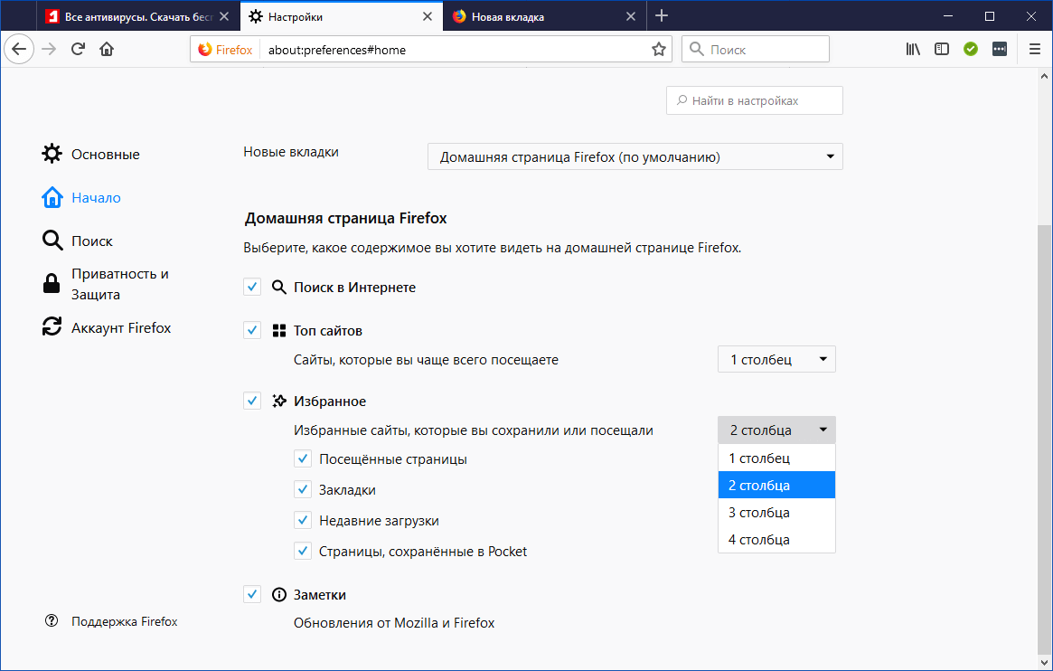The height and width of the screenshot is (671, 1053).
Task: Open the hamburger application menu
Action: tap(1035, 50)
